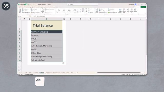
Task: Select the Organization data type
Action: click(x=59, y=11)
